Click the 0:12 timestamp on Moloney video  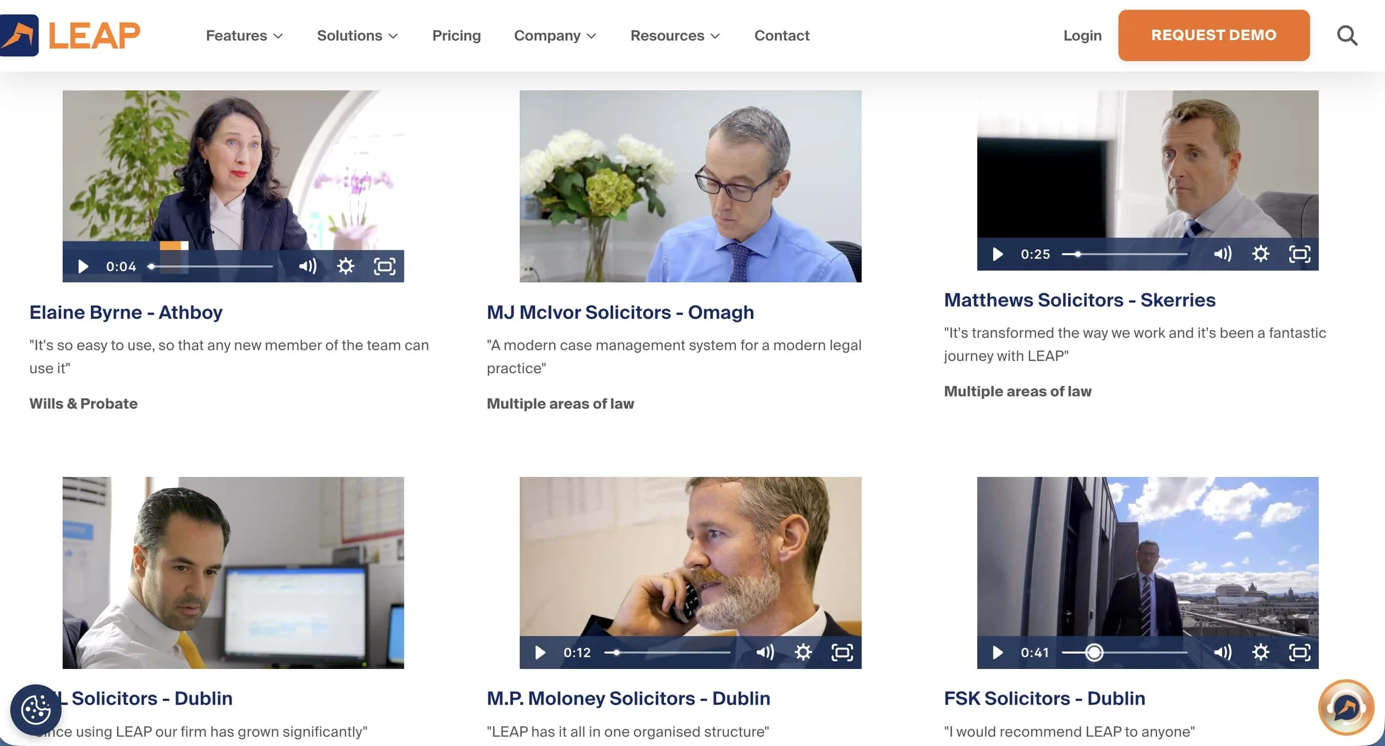(577, 652)
